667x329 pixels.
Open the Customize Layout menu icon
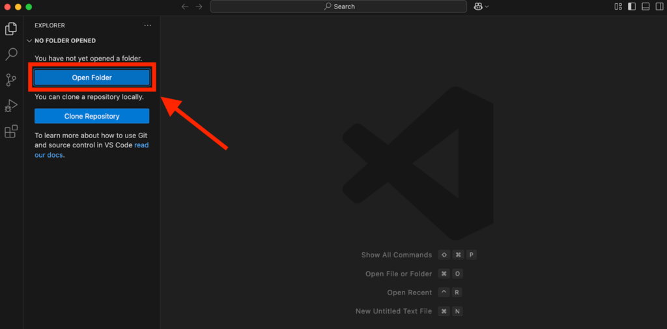click(618, 7)
